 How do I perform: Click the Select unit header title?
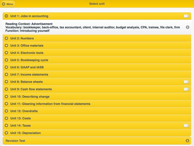pos(97,4)
